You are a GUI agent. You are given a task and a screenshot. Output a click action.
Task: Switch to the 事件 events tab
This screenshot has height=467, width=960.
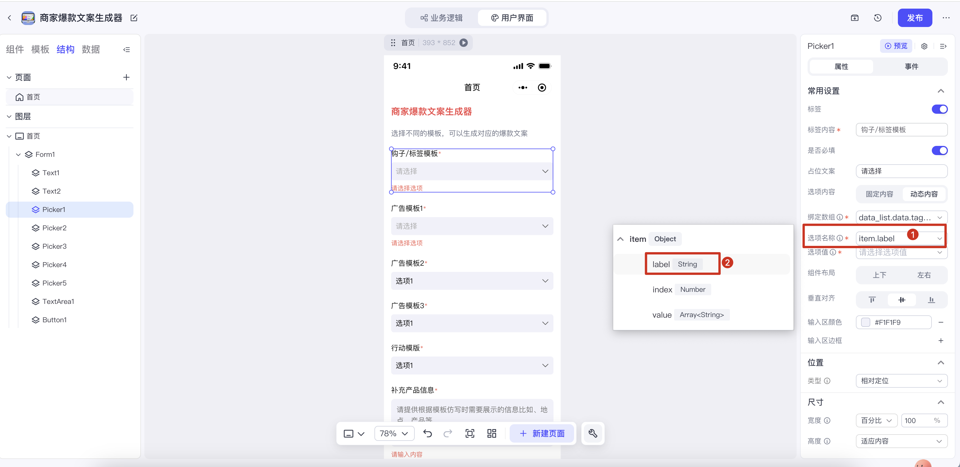tap(911, 67)
